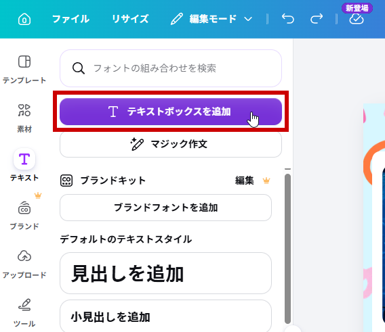This screenshot has height=332, width=385.
Task: Click the crown icon next to 編集
Action: [x=266, y=181]
